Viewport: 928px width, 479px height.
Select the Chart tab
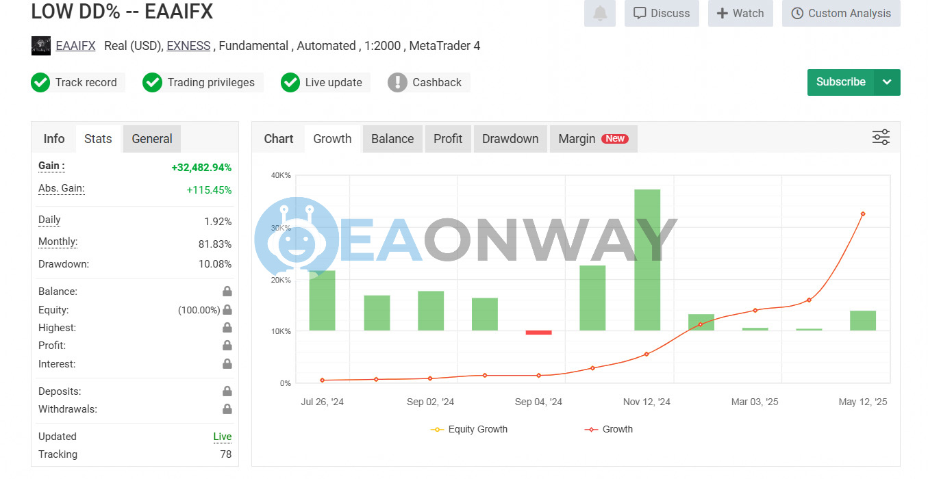pyautogui.click(x=279, y=139)
